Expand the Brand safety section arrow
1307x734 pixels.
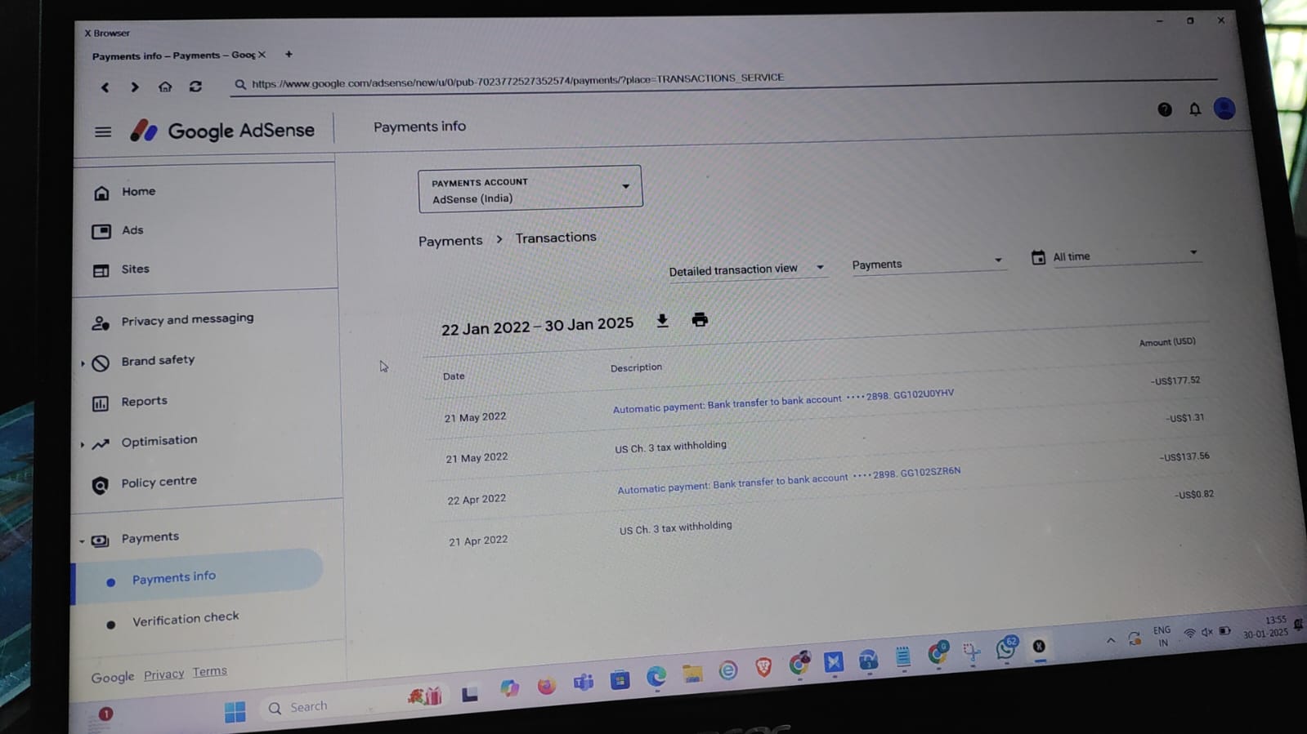coord(83,363)
